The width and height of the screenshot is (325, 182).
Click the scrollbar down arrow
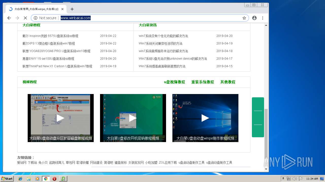[x=266, y=169]
